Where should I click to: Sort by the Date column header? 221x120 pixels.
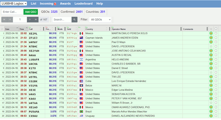pos(8,29)
